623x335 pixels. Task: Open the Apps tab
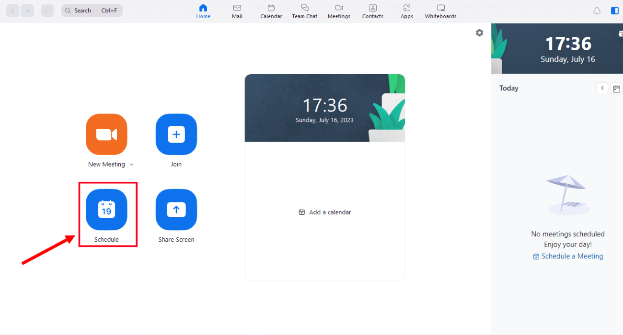(x=407, y=11)
